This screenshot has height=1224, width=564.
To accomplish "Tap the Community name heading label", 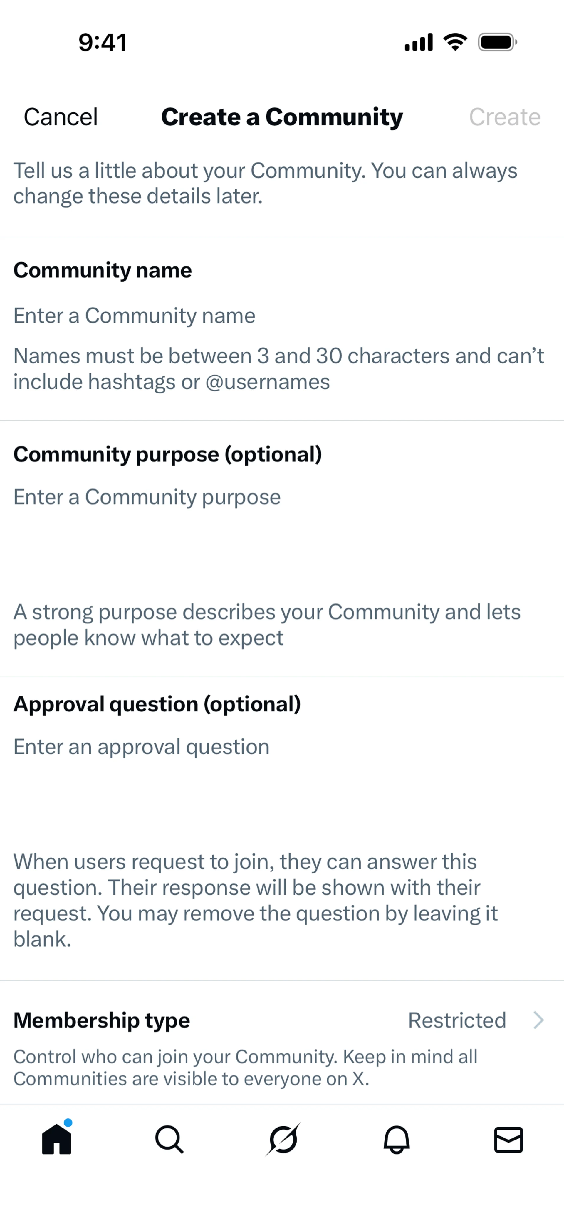I will point(103,270).
